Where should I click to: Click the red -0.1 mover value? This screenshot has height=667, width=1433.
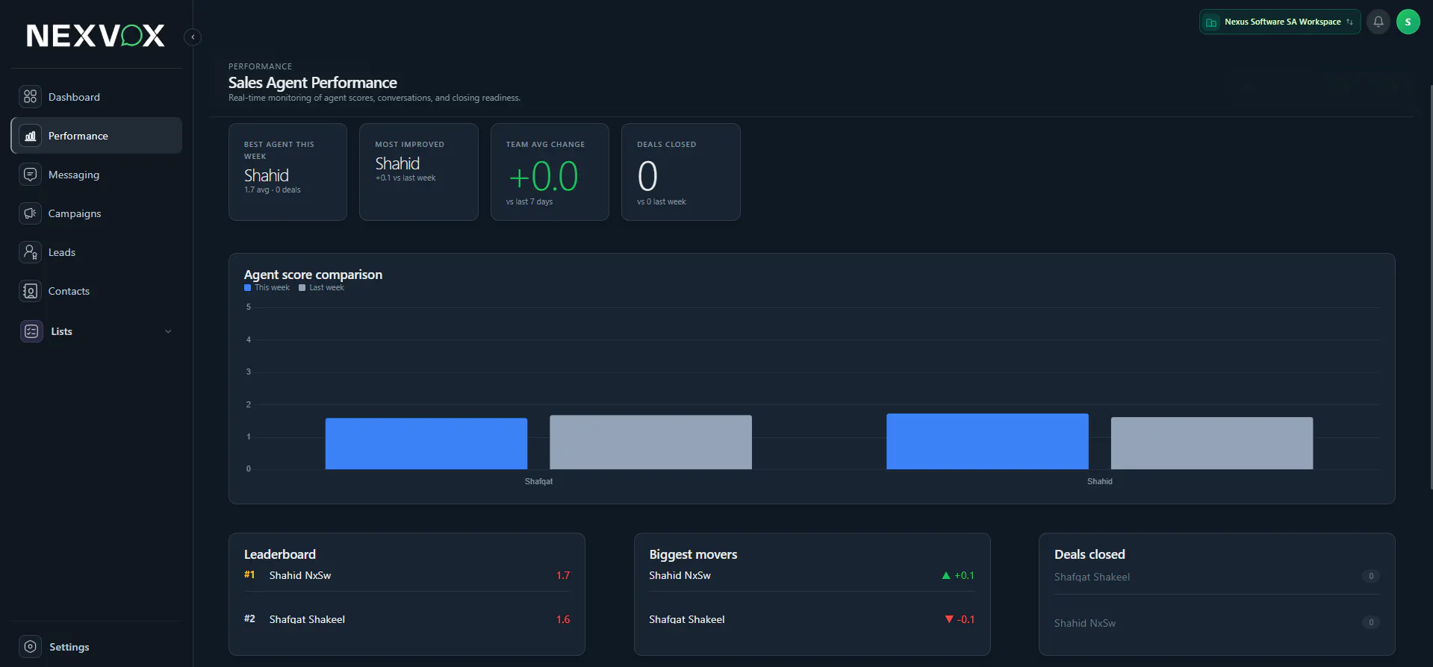(960, 619)
